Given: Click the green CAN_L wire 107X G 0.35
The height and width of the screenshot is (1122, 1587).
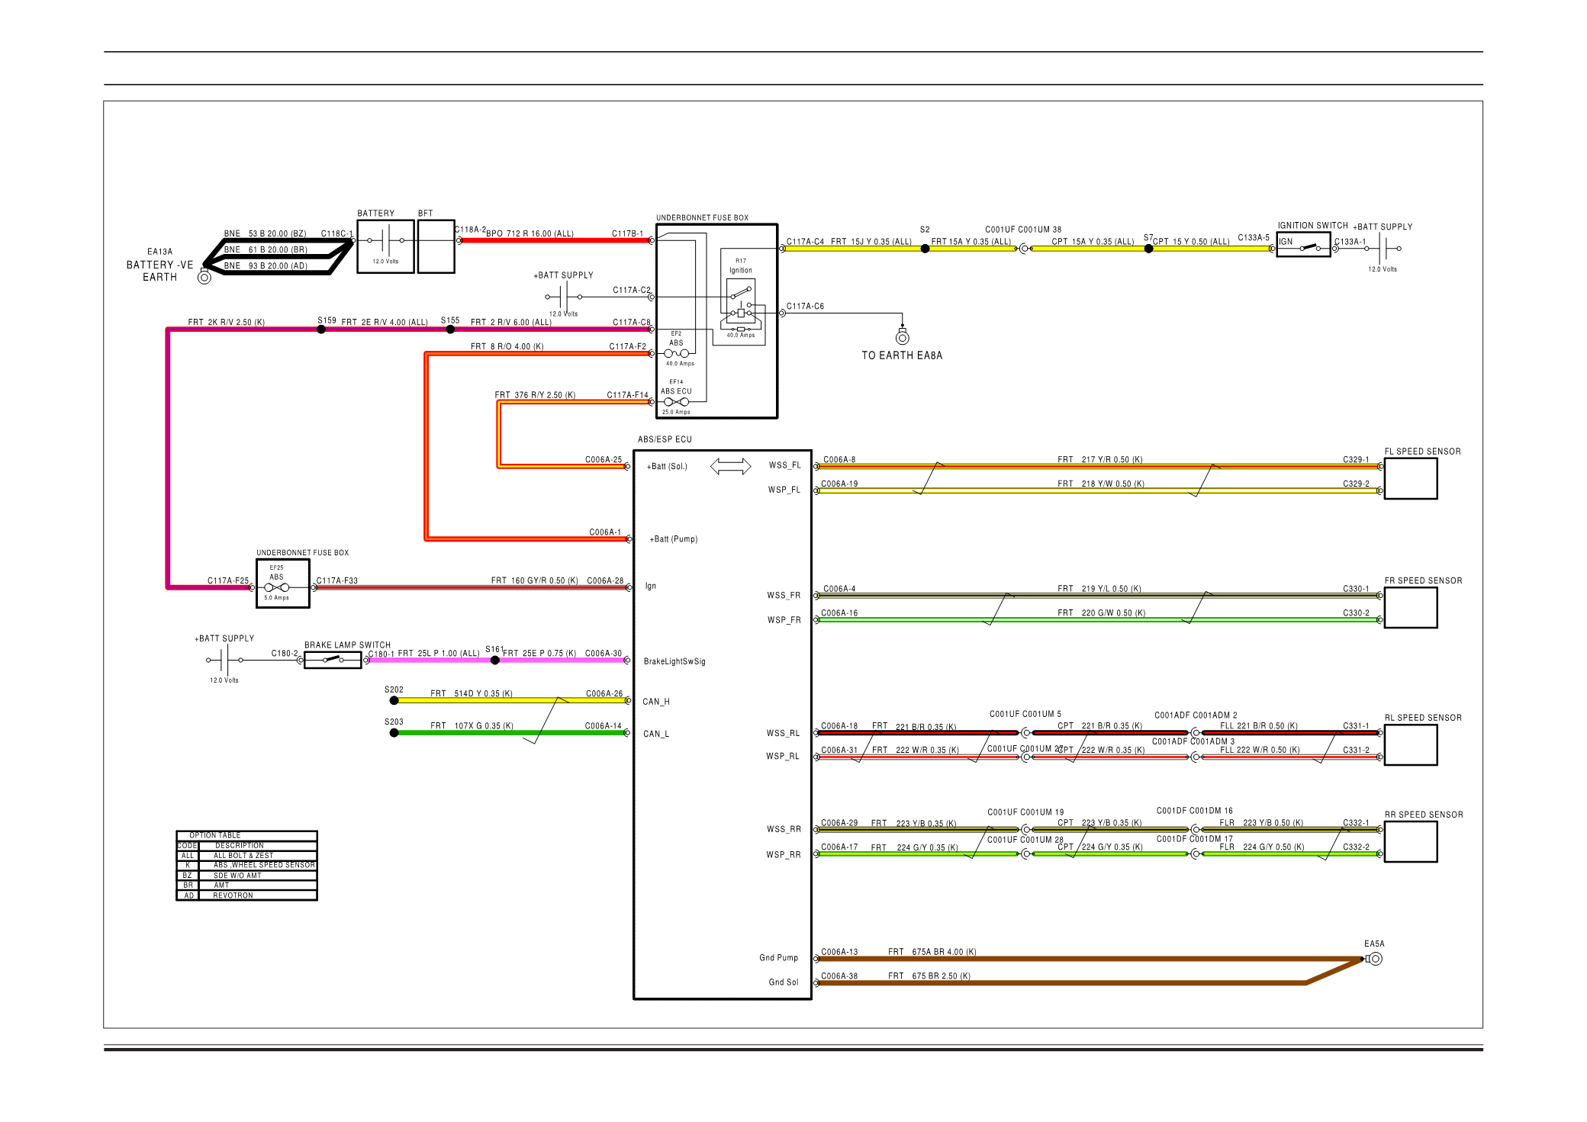Looking at the screenshot, I should [473, 733].
